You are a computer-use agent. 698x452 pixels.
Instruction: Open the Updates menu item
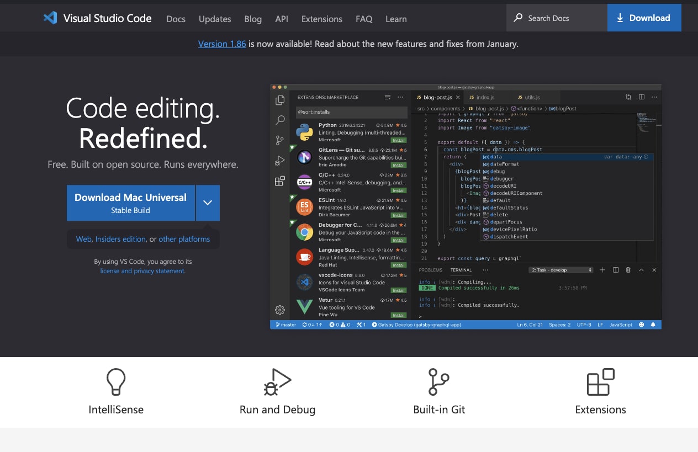coord(215,19)
